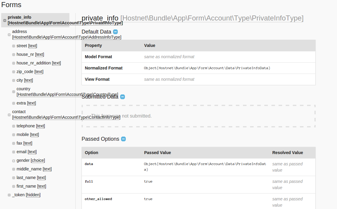Click the bullet icon beside extra

(x=14, y=103)
